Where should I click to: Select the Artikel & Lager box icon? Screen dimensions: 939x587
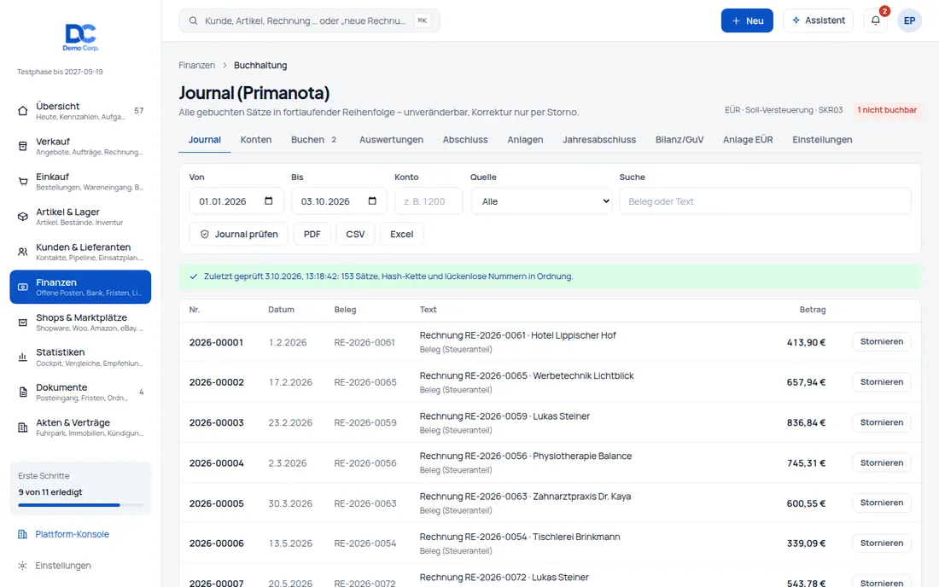[x=23, y=217]
